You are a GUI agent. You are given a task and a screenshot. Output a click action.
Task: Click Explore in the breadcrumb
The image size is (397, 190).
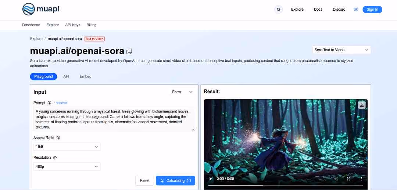tap(36, 39)
